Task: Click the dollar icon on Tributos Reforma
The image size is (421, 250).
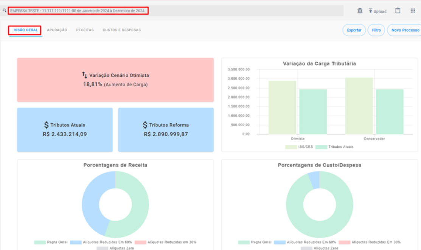Action: 145,125
